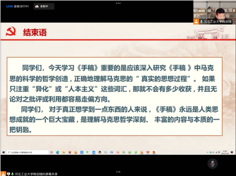This screenshot has width=236, height=176.
Task: Click the slide's main text box
Action: pyautogui.click(x=115, y=97)
